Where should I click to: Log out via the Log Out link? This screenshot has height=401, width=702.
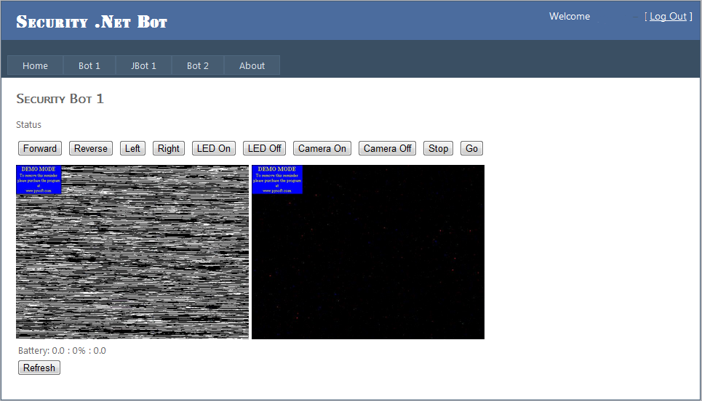(x=668, y=17)
